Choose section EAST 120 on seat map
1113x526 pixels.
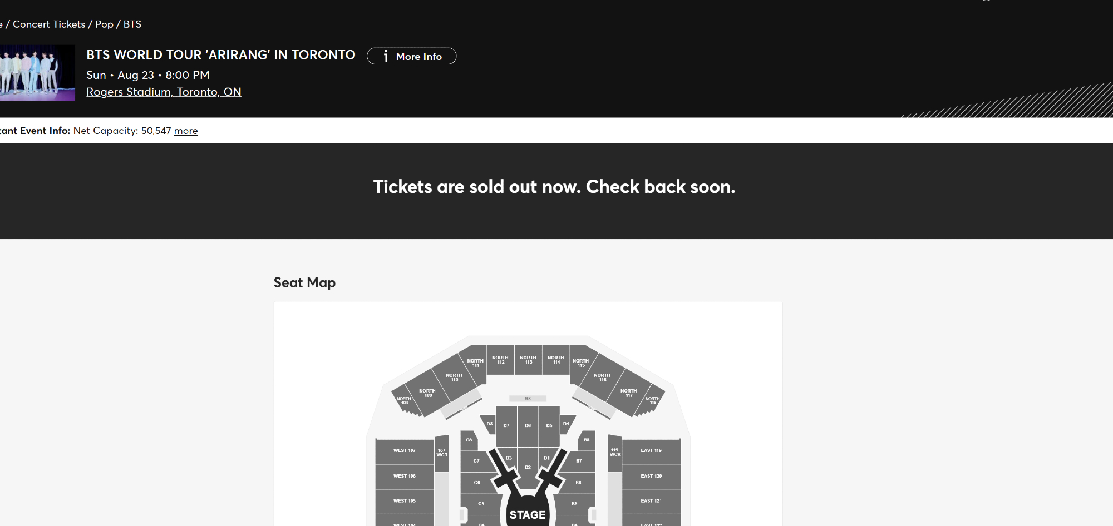coord(651,477)
